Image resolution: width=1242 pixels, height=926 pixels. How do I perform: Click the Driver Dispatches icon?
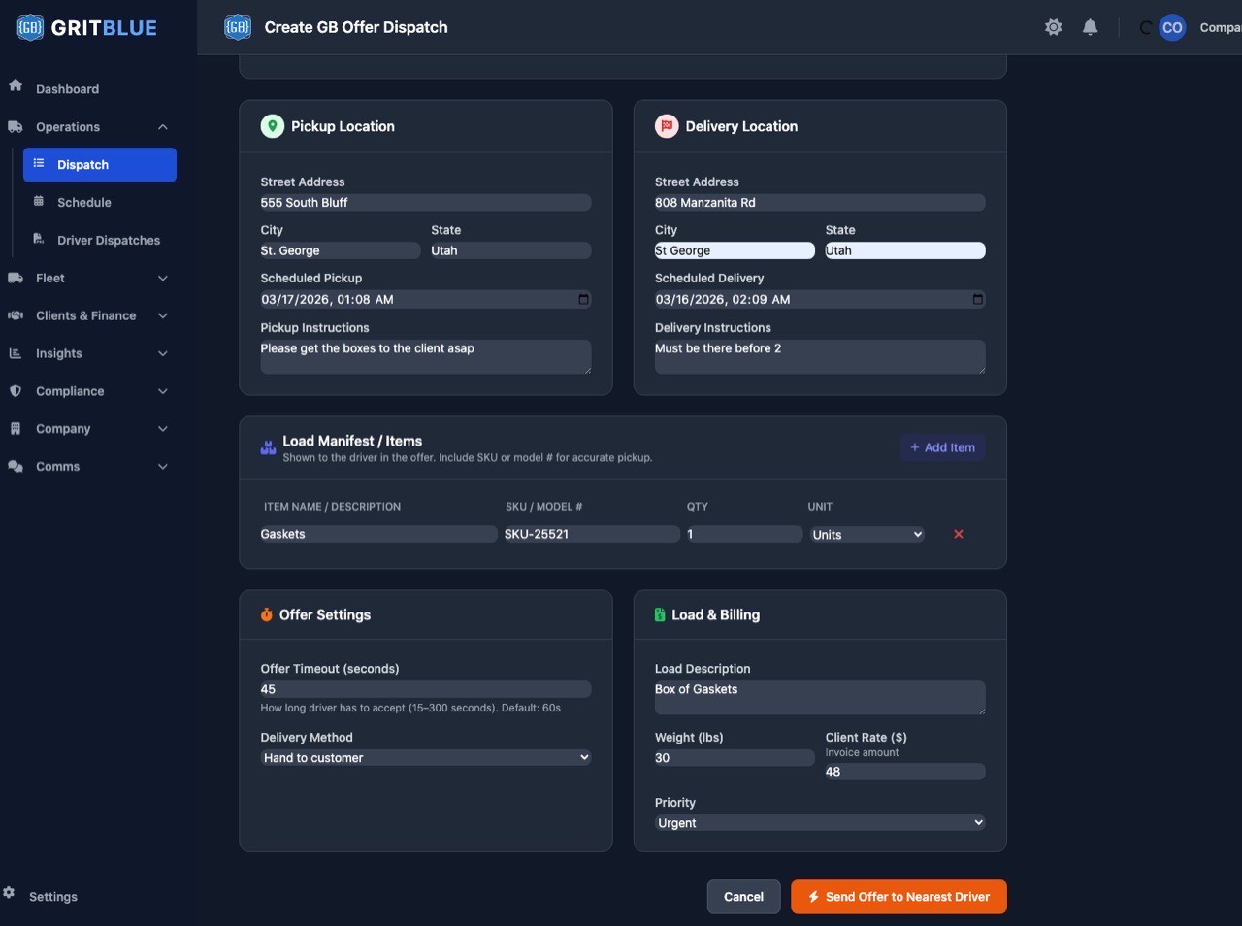[39, 239]
